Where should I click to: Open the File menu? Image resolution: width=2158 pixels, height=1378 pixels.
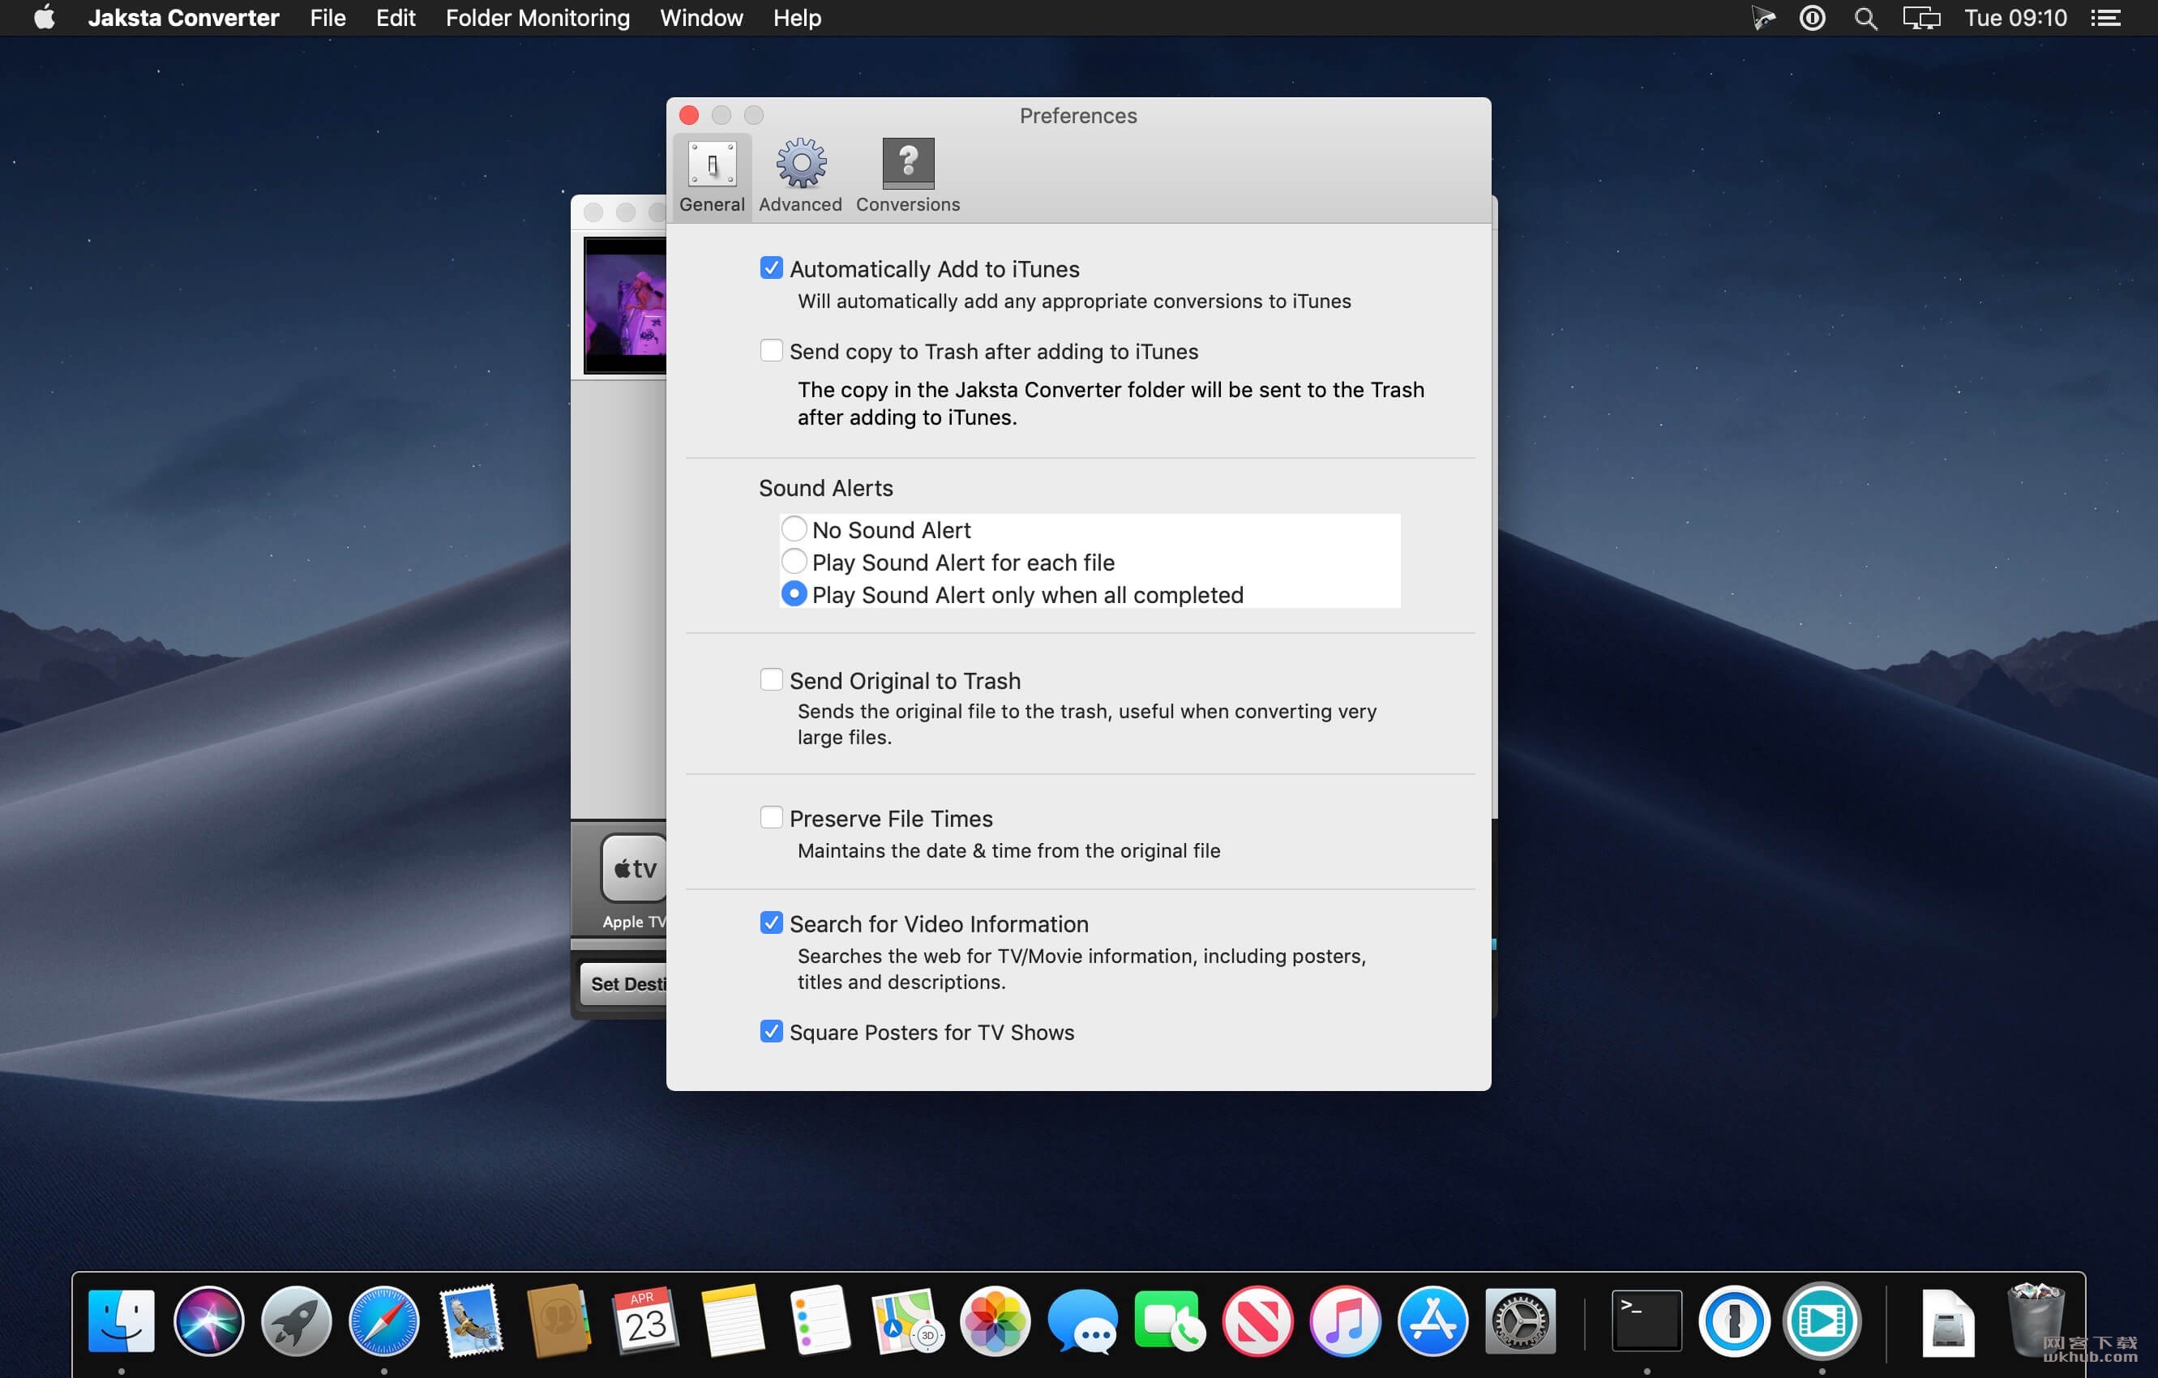tap(328, 18)
